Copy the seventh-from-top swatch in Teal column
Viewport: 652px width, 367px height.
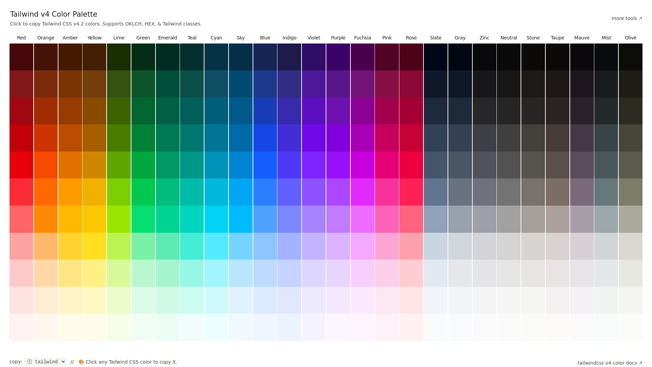(x=192, y=219)
